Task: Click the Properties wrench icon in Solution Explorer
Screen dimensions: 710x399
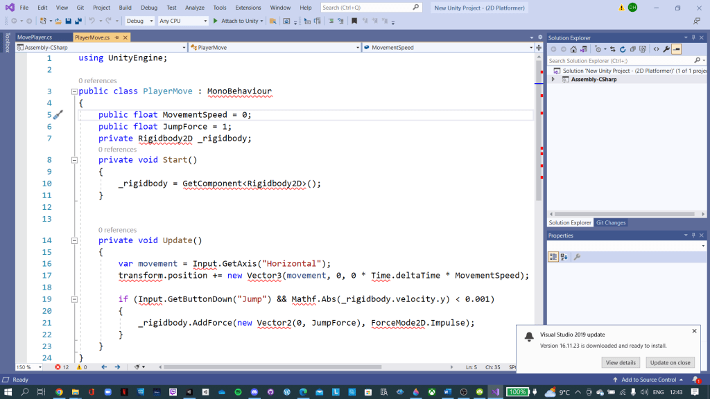Action: coord(666,49)
